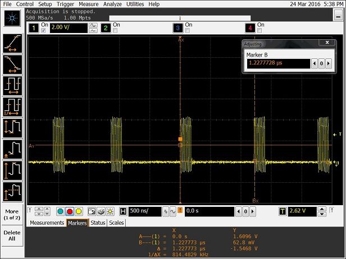Click the channel 1 button

click(x=34, y=28)
